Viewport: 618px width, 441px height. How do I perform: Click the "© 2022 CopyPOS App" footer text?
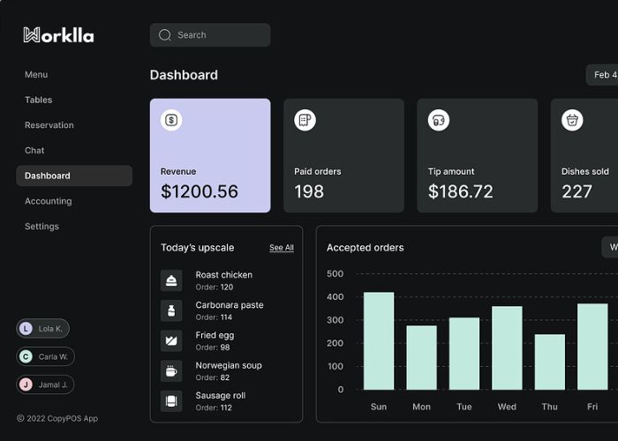click(57, 418)
